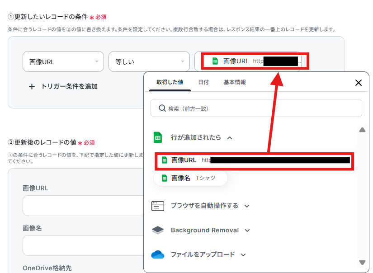Image resolution: width=373 pixels, height=273 pixels.
Task: Collapse the 行が追加されたら section
Action: tap(230, 138)
